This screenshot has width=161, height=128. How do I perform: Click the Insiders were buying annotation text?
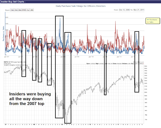[30, 99]
